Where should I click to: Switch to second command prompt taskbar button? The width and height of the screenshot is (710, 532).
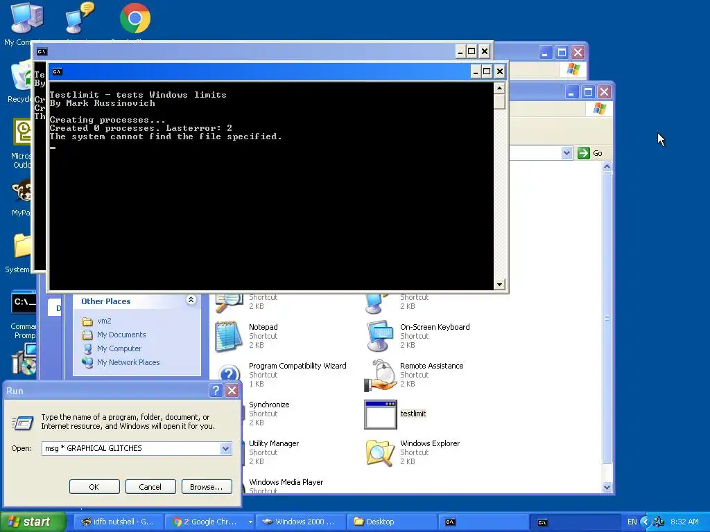(x=574, y=522)
